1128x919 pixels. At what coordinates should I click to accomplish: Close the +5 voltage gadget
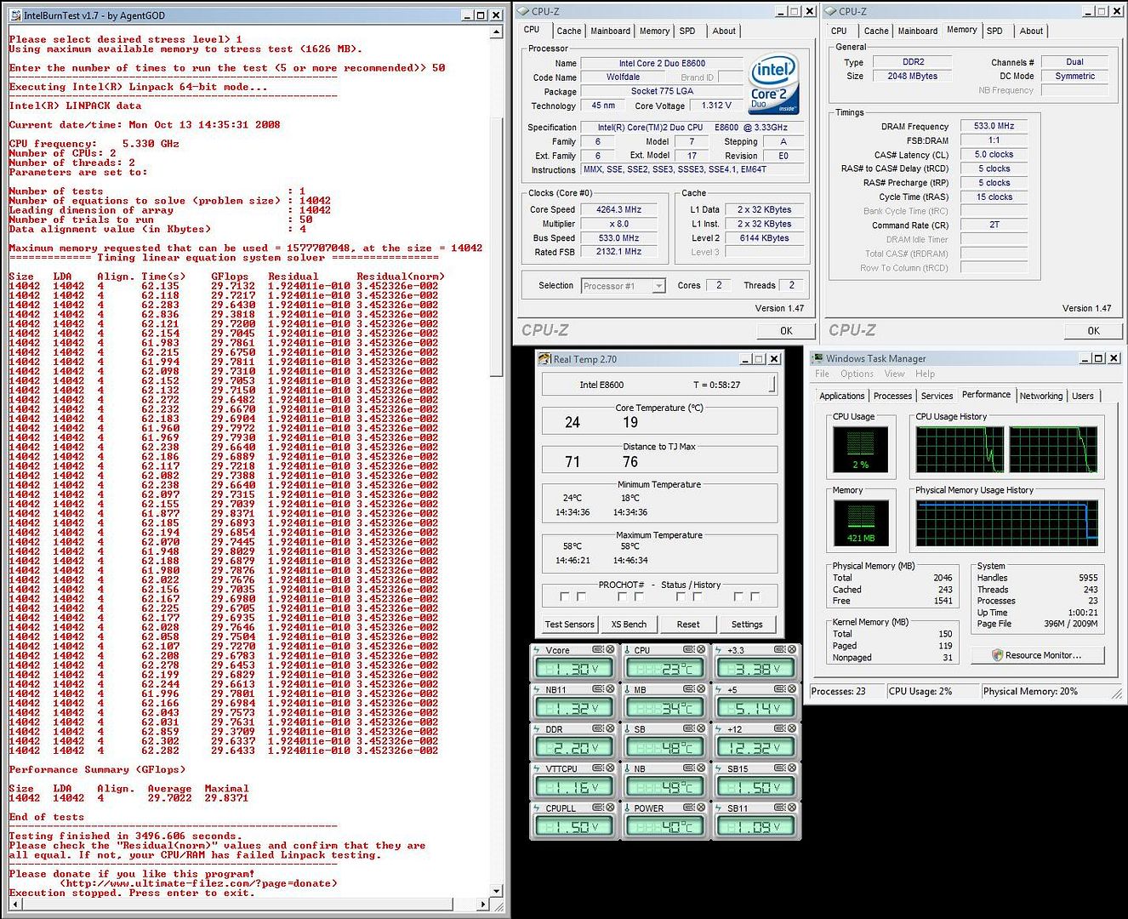point(792,689)
